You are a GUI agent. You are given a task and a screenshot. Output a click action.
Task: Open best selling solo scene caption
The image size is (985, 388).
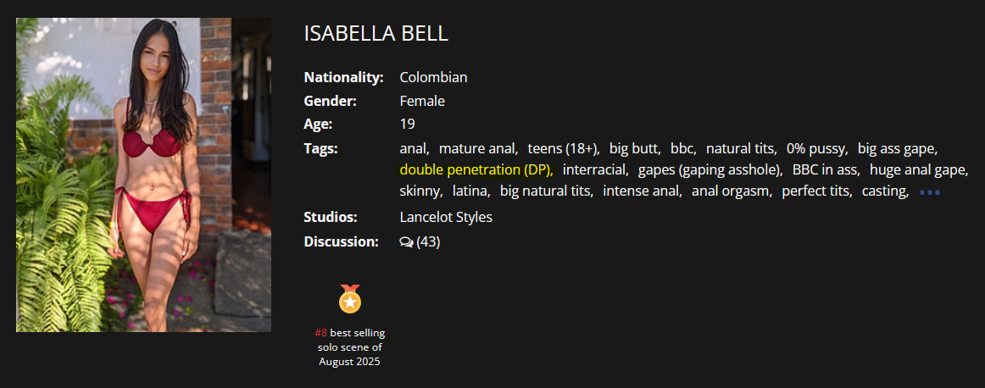click(350, 347)
